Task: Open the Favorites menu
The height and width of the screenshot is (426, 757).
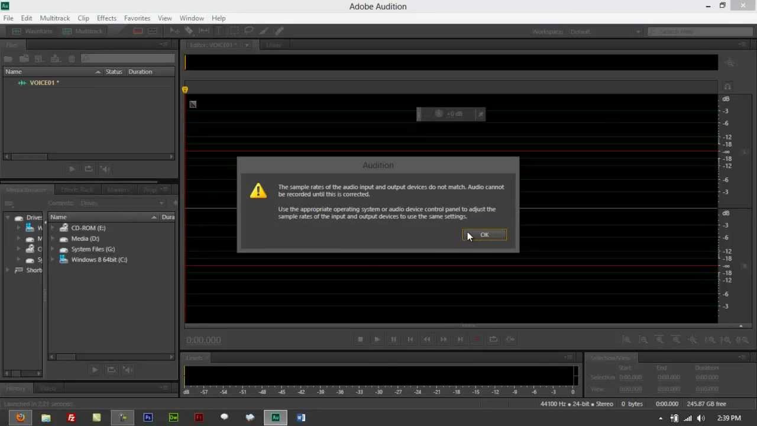Action: pos(137,18)
